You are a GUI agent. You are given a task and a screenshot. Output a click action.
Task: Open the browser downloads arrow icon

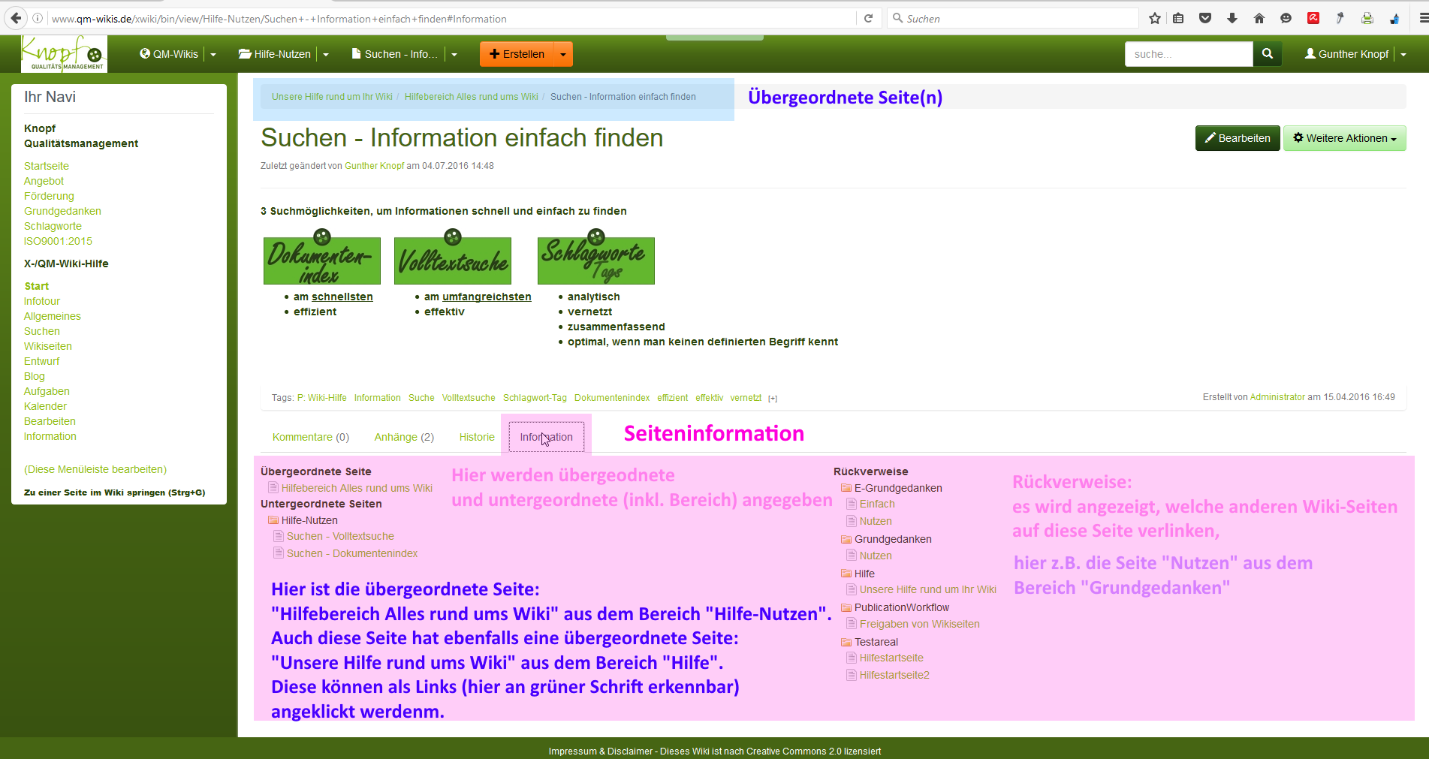click(1232, 19)
